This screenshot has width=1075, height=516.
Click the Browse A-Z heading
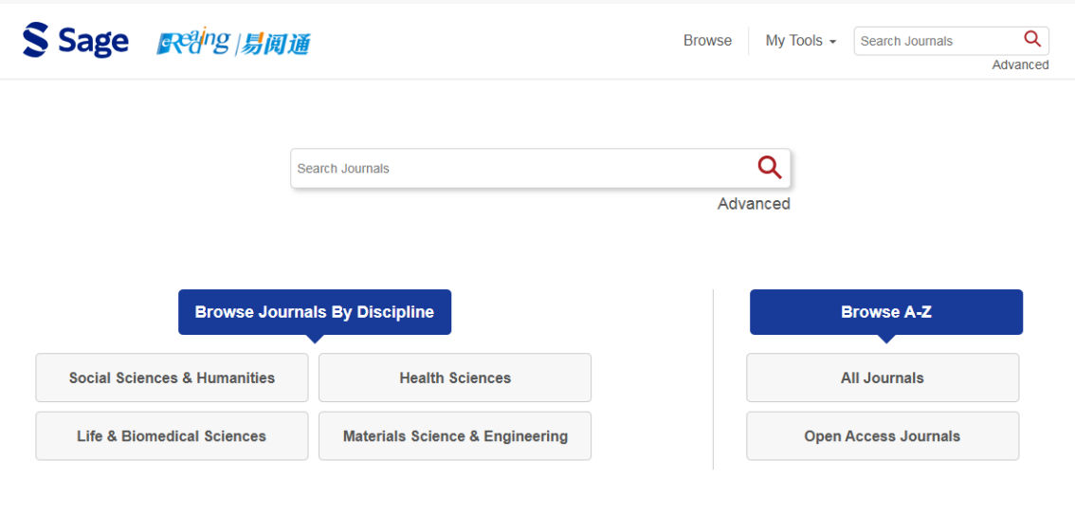pos(886,312)
